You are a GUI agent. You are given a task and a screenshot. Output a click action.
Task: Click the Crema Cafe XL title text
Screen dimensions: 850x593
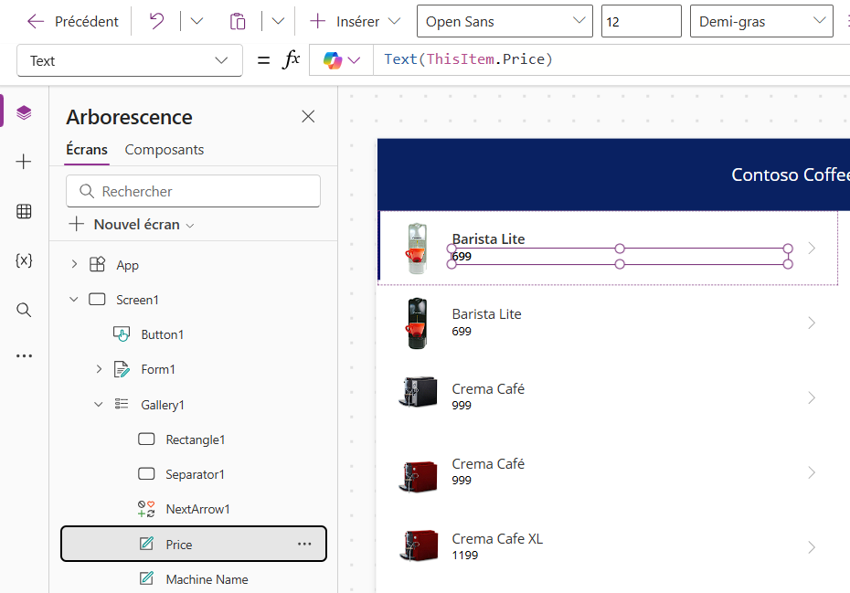(497, 539)
